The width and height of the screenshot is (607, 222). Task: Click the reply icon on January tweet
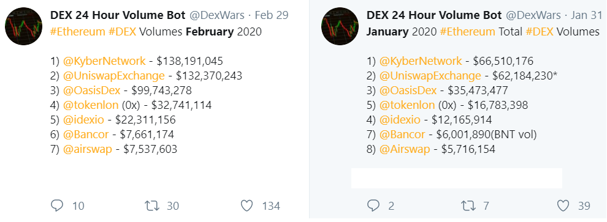click(x=373, y=205)
